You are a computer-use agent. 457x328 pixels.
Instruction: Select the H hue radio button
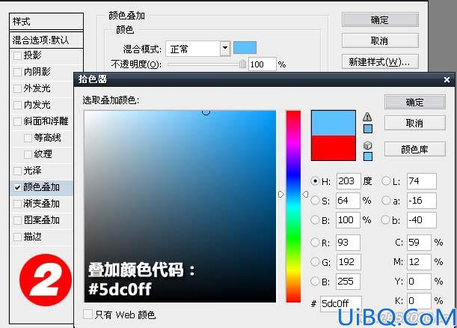315,181
